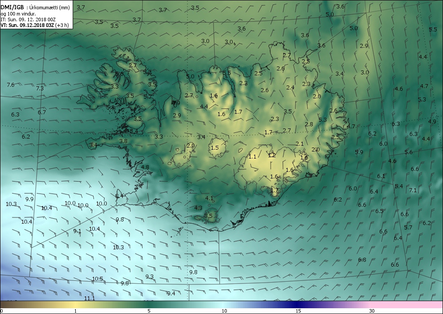Click the 4.1 map value

tap(209, 198)
